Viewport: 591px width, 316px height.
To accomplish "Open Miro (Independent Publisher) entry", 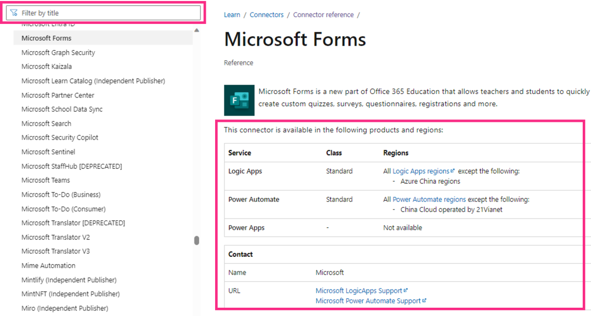I will point(65,308).
